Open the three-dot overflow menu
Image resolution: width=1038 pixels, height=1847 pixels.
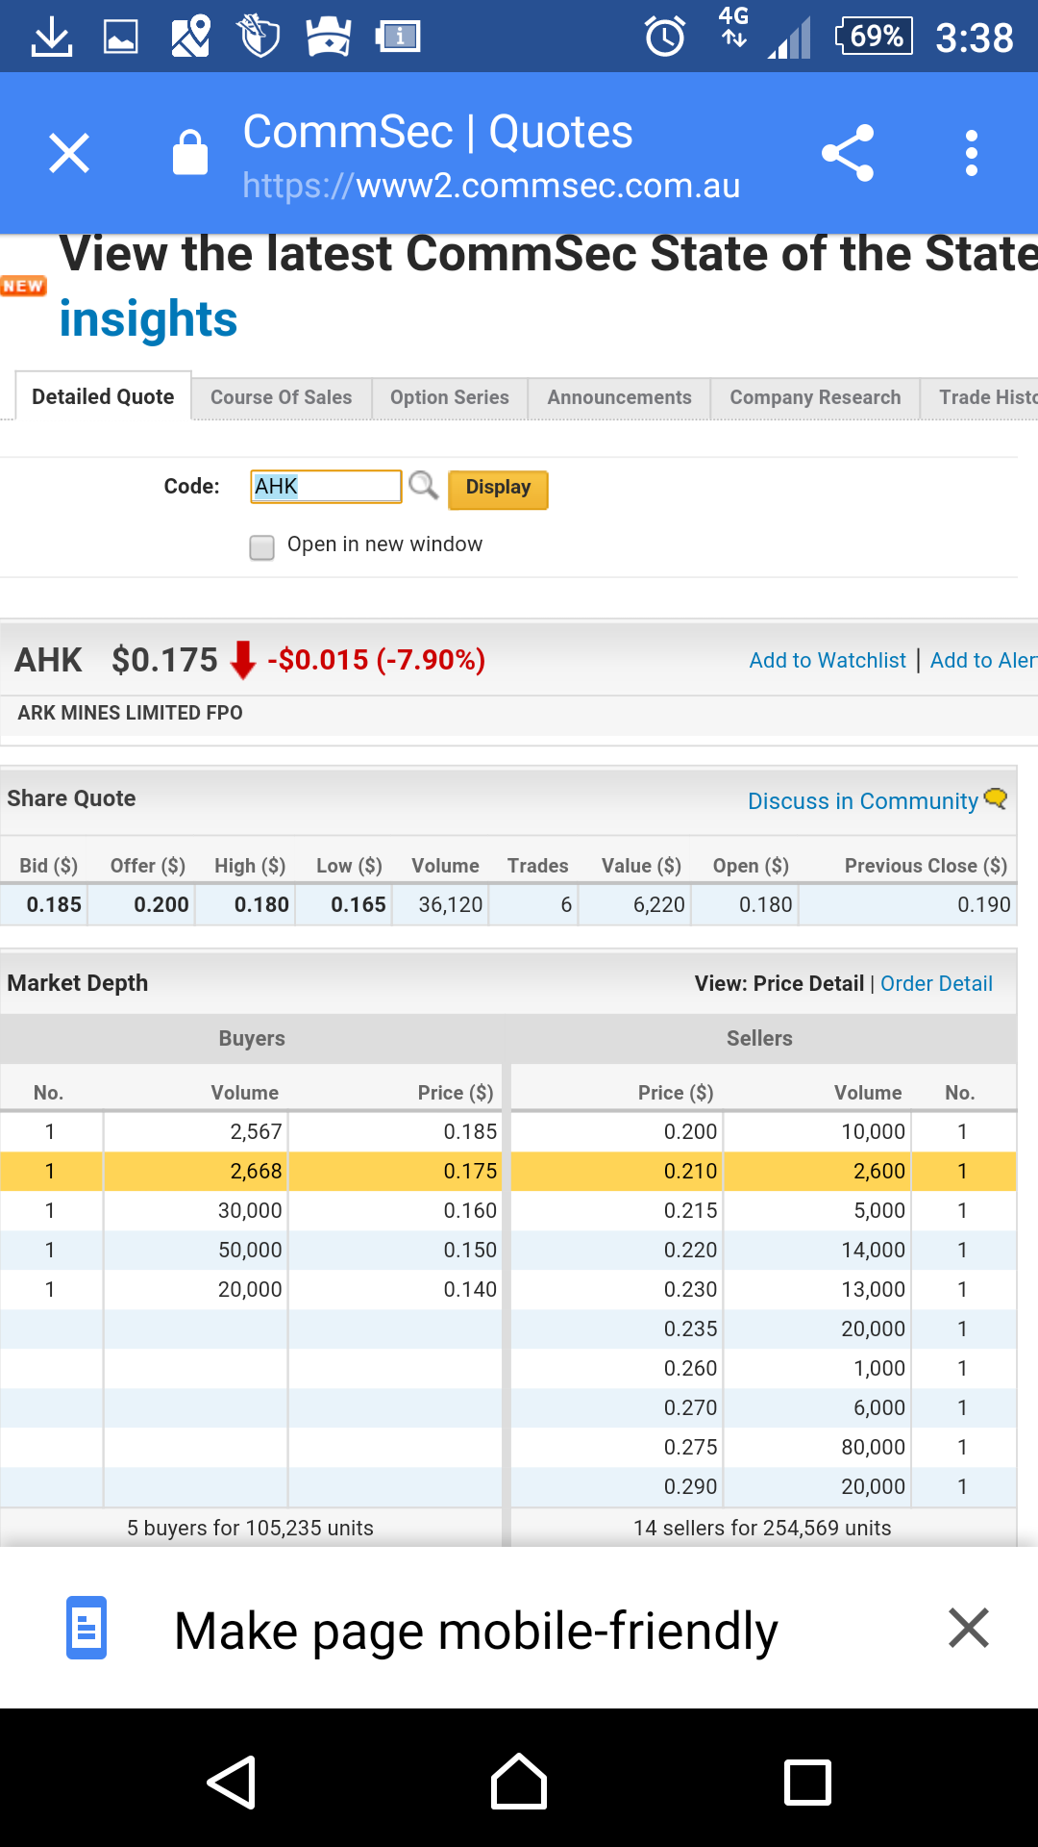pyautogui.click(x=972, y=153)
